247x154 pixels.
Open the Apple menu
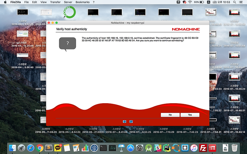5,2
